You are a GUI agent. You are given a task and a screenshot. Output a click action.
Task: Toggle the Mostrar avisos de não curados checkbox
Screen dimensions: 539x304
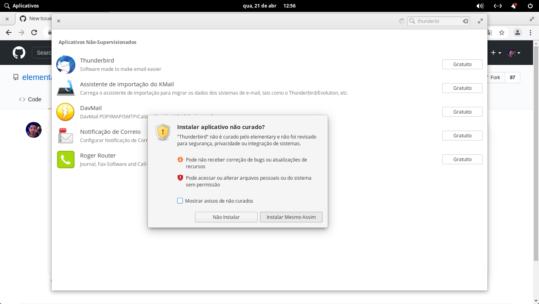tap(180, 201)
